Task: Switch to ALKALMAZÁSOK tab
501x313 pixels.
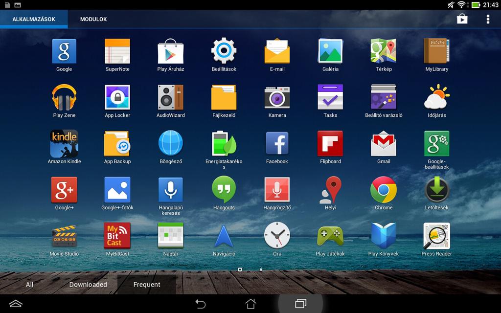Action: click(34, 19)
